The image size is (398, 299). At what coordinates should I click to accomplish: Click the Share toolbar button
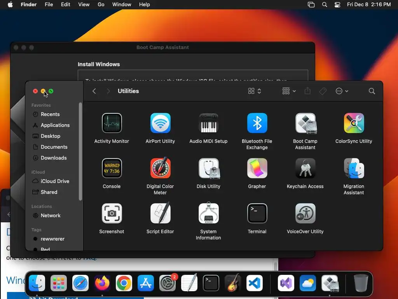click(307, 91)
